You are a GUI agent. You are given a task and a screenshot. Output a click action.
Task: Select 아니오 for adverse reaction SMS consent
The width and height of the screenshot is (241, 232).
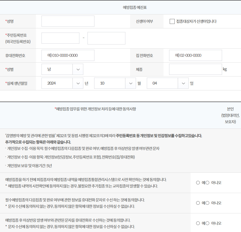(208, 223)
